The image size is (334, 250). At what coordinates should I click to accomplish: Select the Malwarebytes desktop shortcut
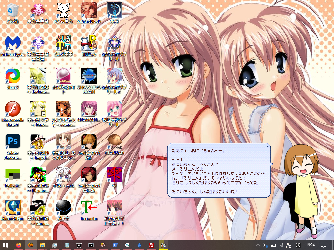[x=13, y=46]
